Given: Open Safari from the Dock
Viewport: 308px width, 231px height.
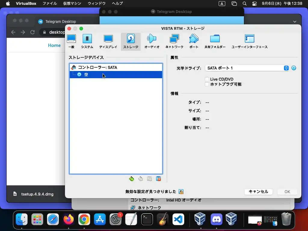Looking at the screenshot, I should tap(53, 219).
